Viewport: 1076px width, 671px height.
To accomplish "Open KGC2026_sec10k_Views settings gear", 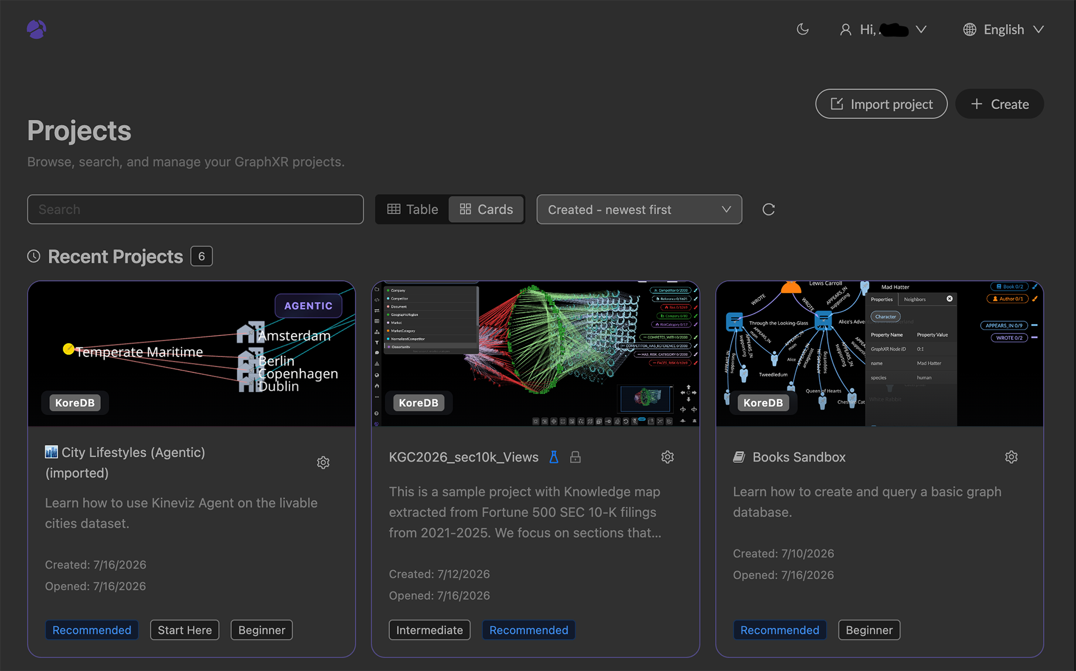I will [x=667, y=457].
